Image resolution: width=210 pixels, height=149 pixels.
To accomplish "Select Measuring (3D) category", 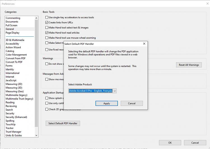I will [x=14, y=88].
